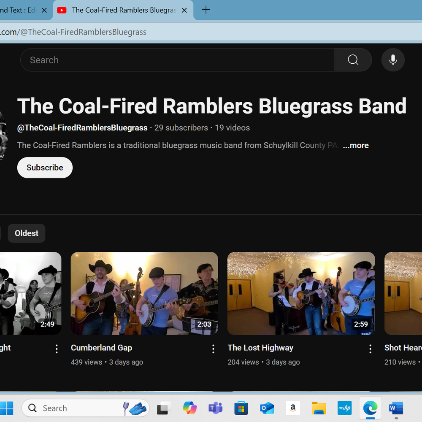Open the Cumberland Gap video title link

pos(101,348)
